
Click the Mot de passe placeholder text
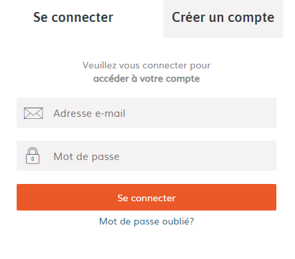tap(87, 157)
